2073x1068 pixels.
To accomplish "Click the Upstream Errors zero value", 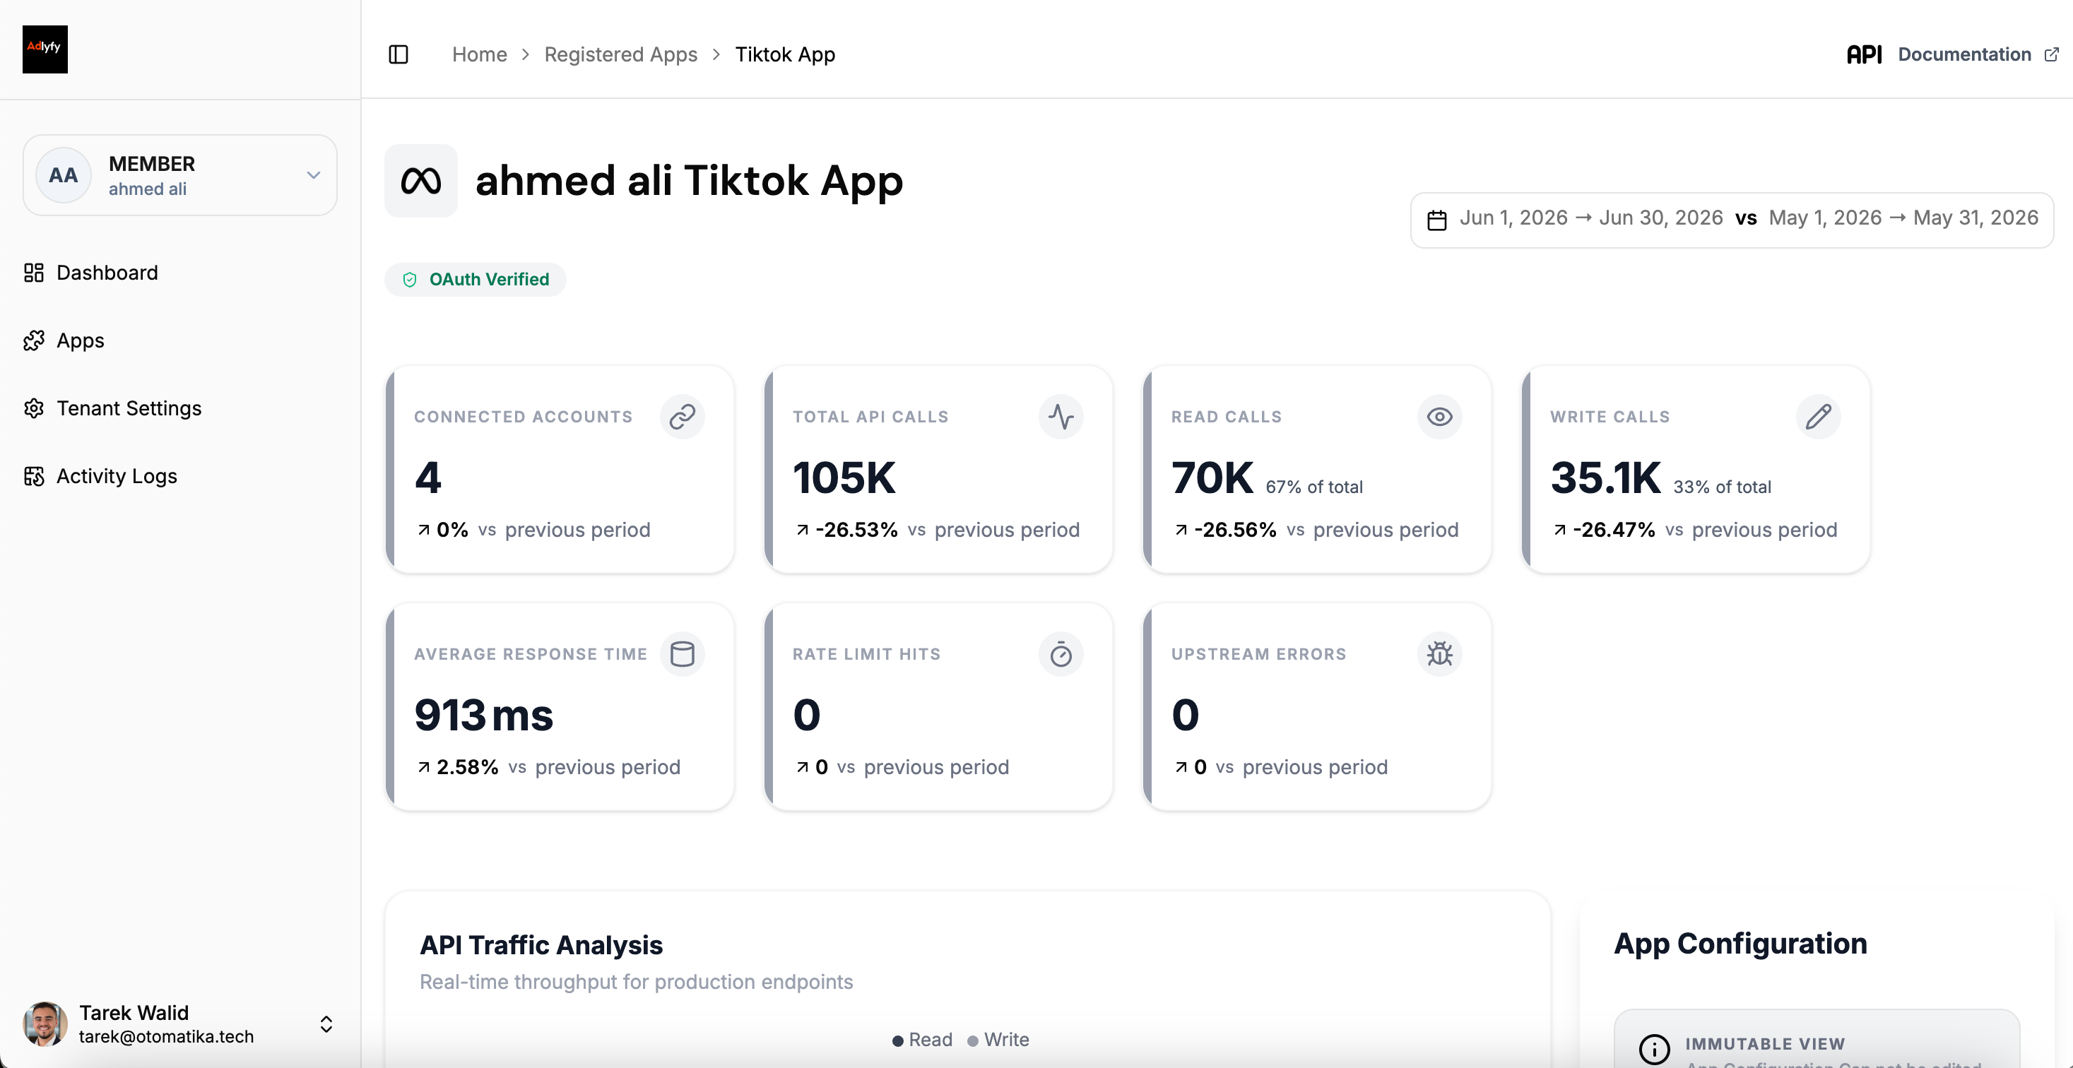I will 1186,715.
